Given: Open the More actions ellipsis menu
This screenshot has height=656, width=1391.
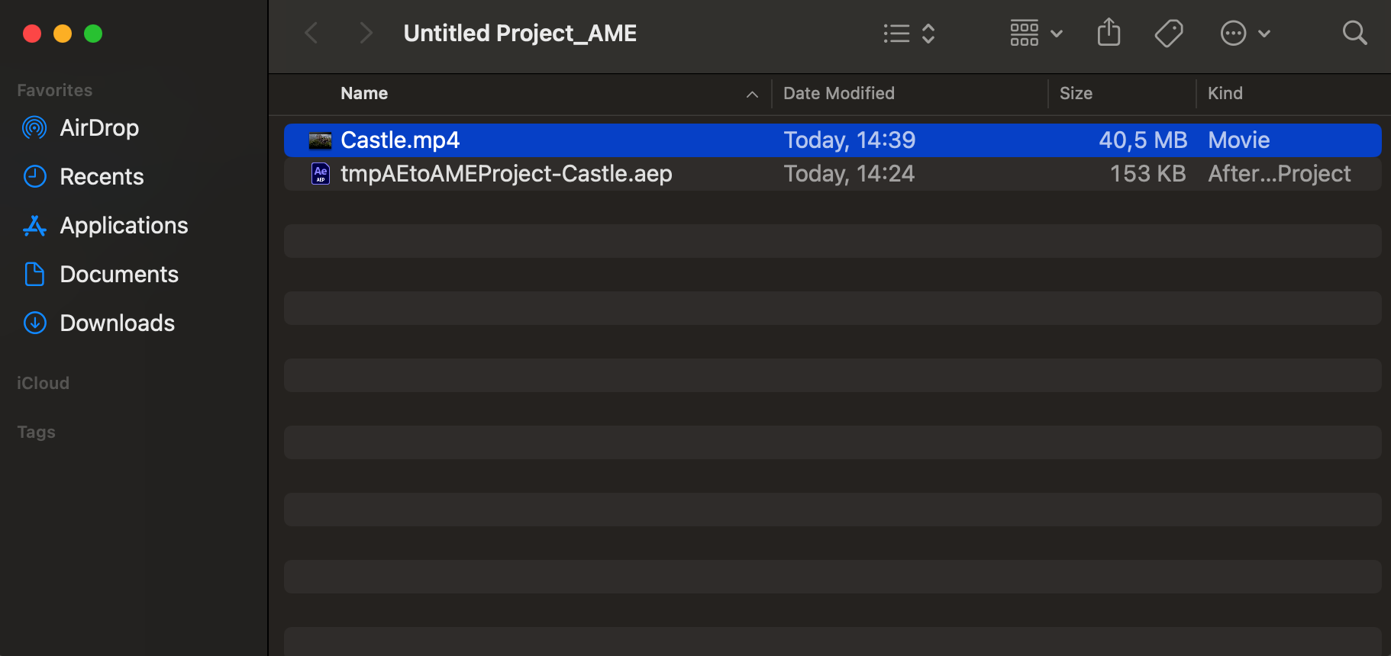Looking at the screenshot, I should click(x=1244, y=33).
